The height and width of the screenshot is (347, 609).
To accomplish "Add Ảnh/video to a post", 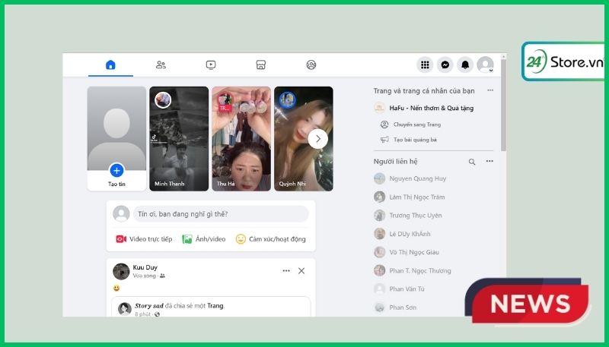I will pos(204,239).
